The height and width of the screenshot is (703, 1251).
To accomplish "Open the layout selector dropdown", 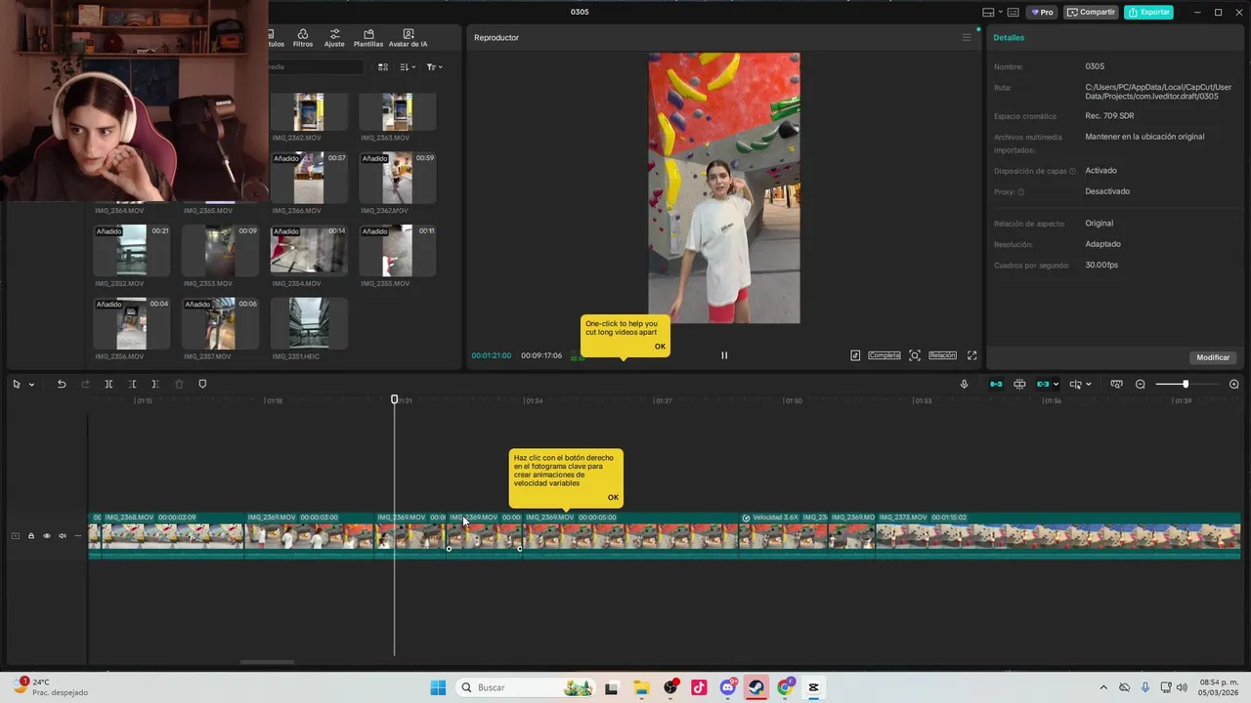I will (991, 12).
